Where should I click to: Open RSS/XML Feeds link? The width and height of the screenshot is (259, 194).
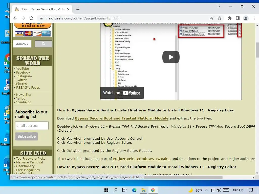click(x=28, y=87)
